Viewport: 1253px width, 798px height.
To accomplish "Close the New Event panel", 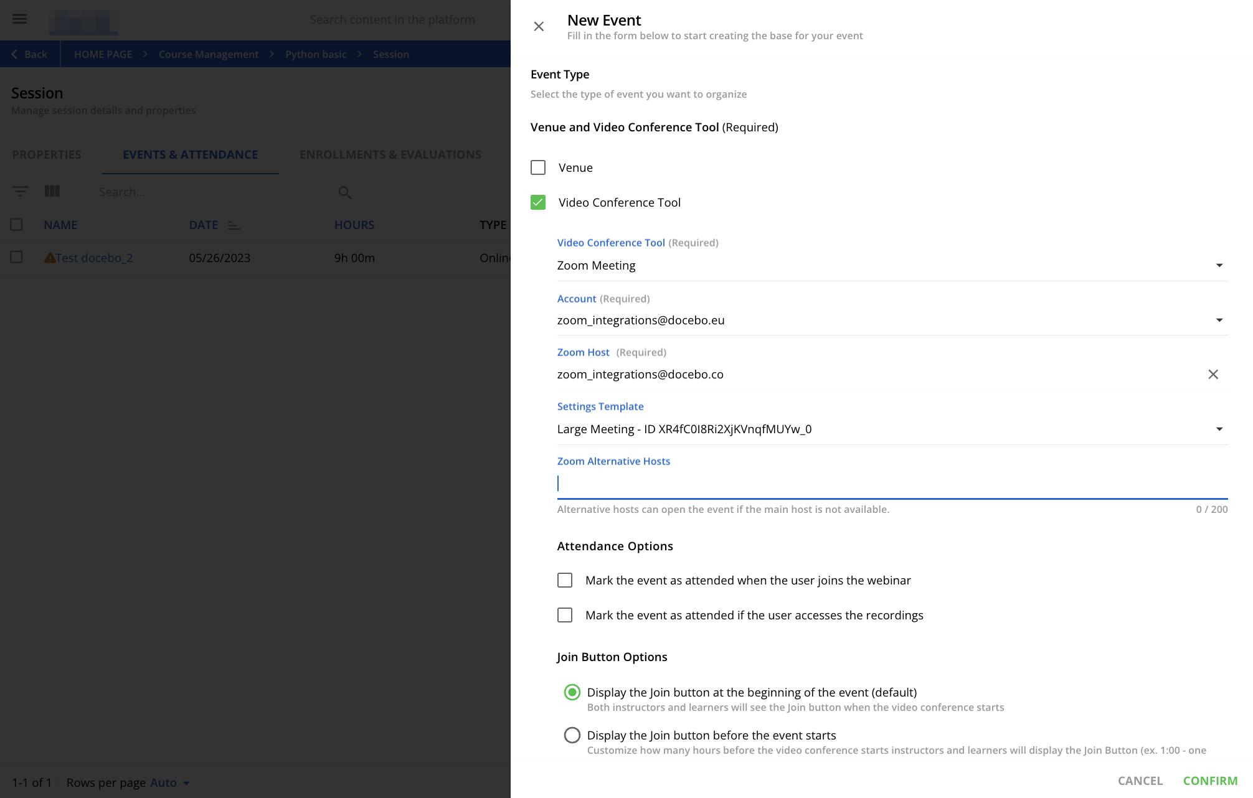I will click(x=539, y=26).
